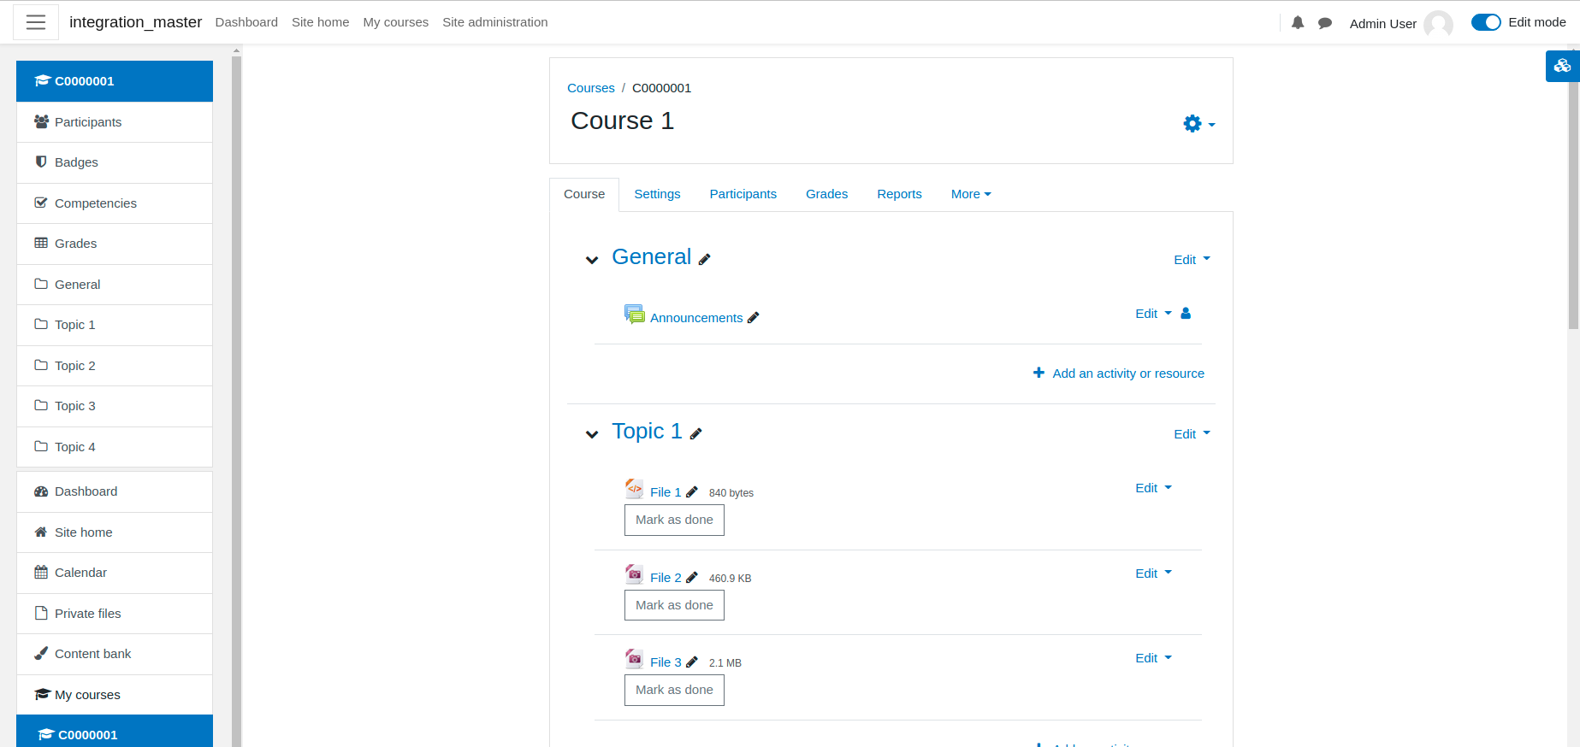Click the Admin User avatar picture

pyautogui.click(x=1438, y=24)
